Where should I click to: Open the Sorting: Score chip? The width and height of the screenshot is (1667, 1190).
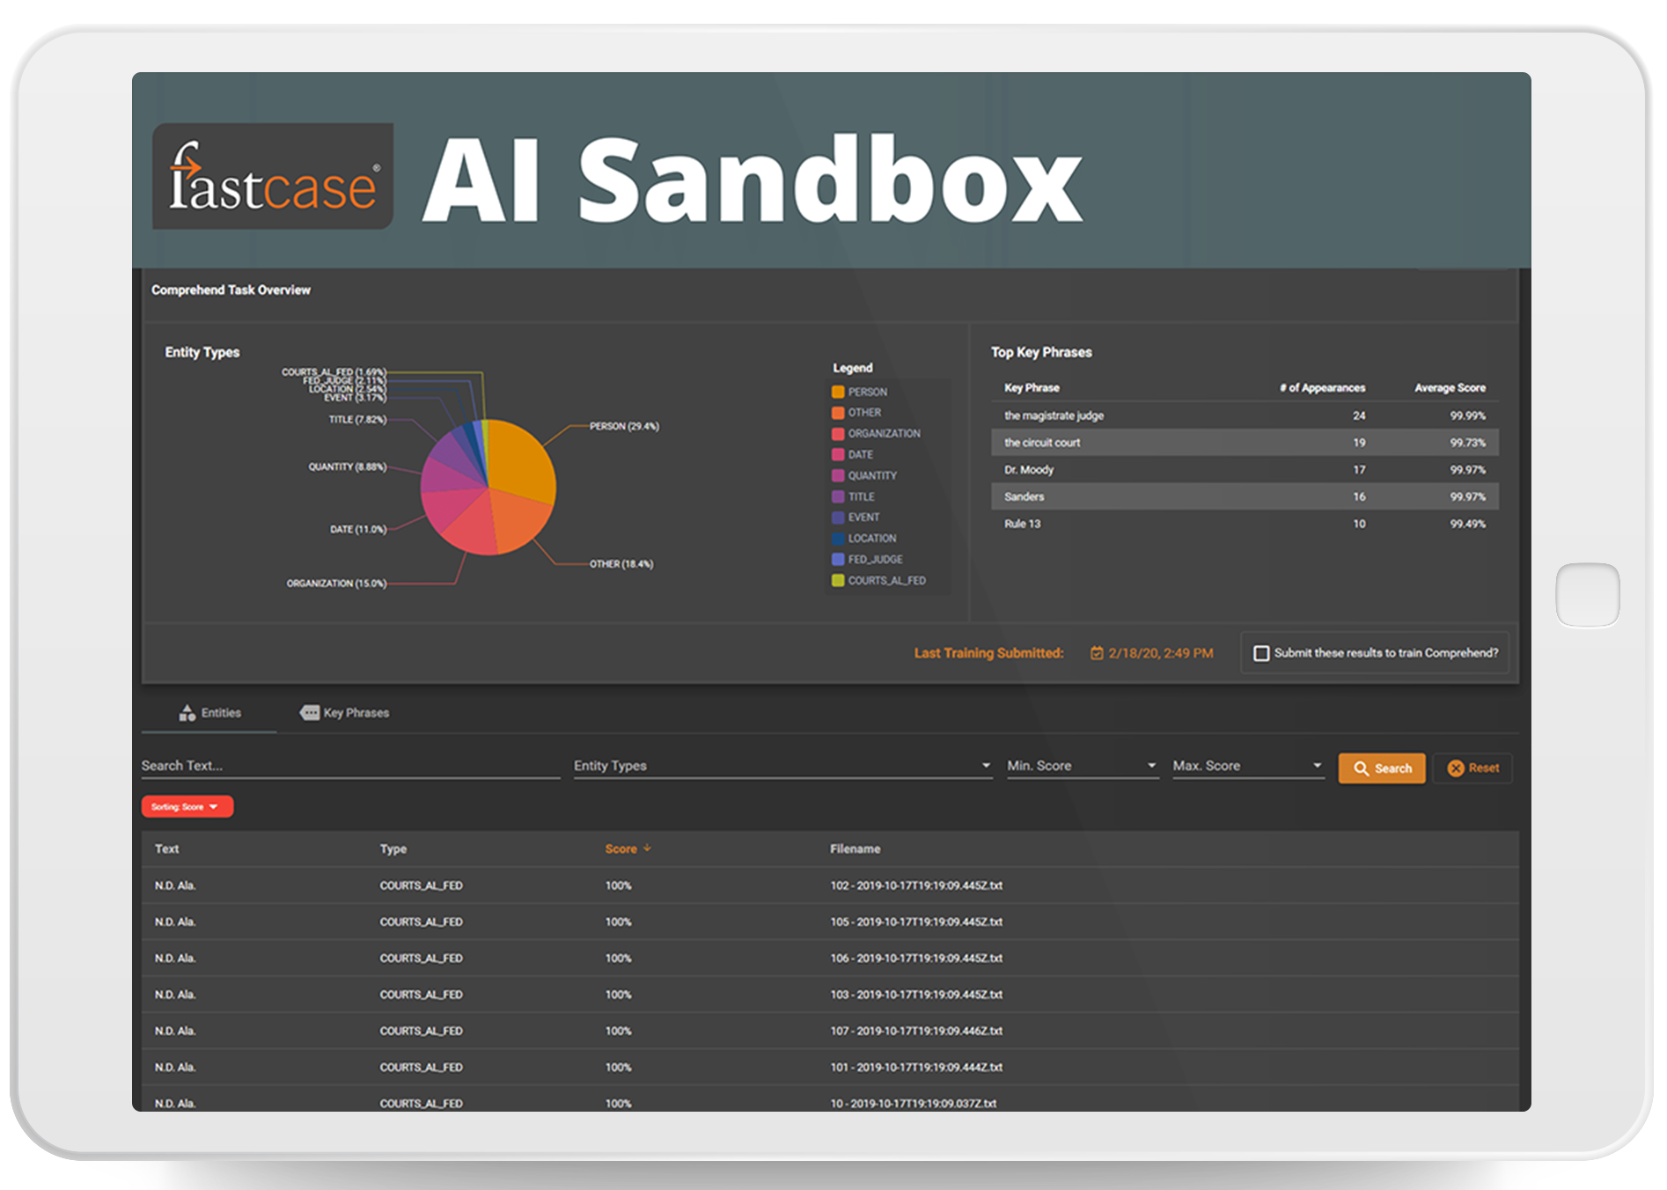[187, 807]
